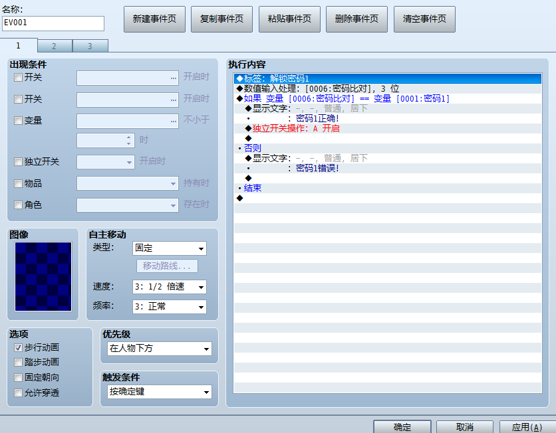The image size is (556, 433).
Task: Open the 类型 movement type dropdown
Action: click(170, 248)
